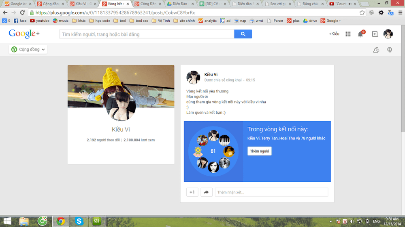Bookmark page with the star icon
The image size is (405, 227).
[362, 13]
